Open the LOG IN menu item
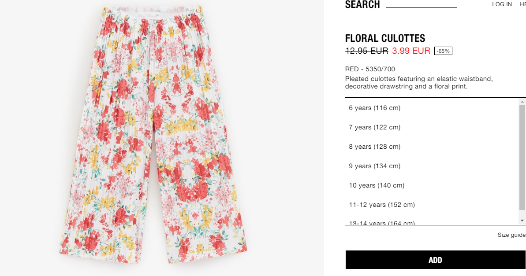Image resolution: width=526 pixels, height=276 pixels. click(502, 4)
